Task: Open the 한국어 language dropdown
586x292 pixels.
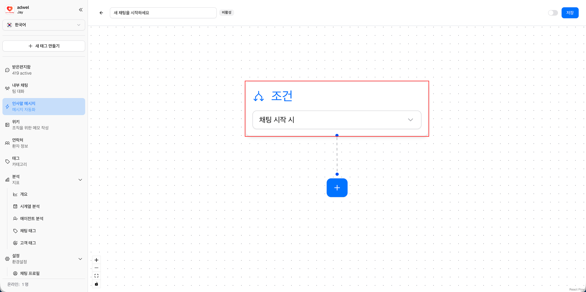Action: 44,25
